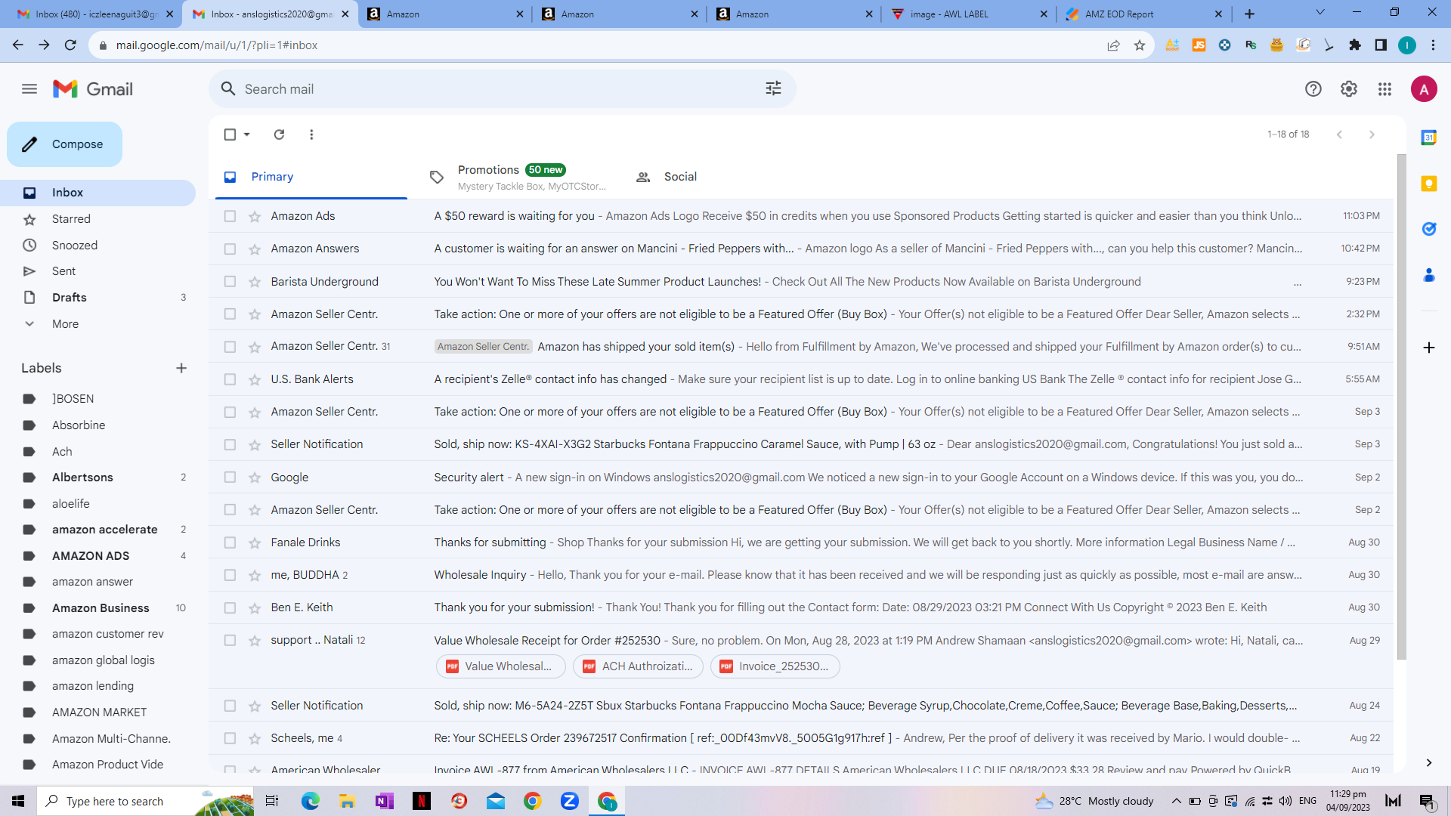Open Zoom from the Windows taskbar
The image size is (1451, 816).
pos(570,801)
